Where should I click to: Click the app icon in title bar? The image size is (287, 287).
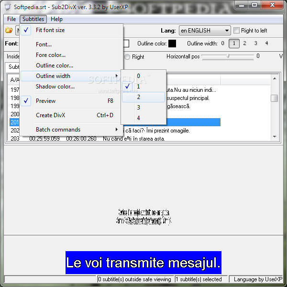[x=8, y=7]
